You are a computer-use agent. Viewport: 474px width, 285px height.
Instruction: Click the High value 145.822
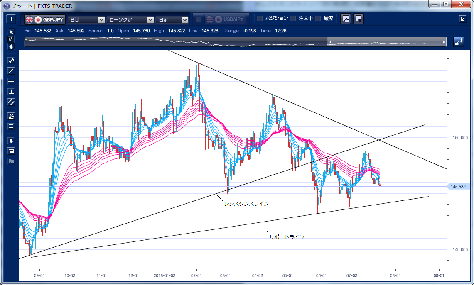point(177,31)
